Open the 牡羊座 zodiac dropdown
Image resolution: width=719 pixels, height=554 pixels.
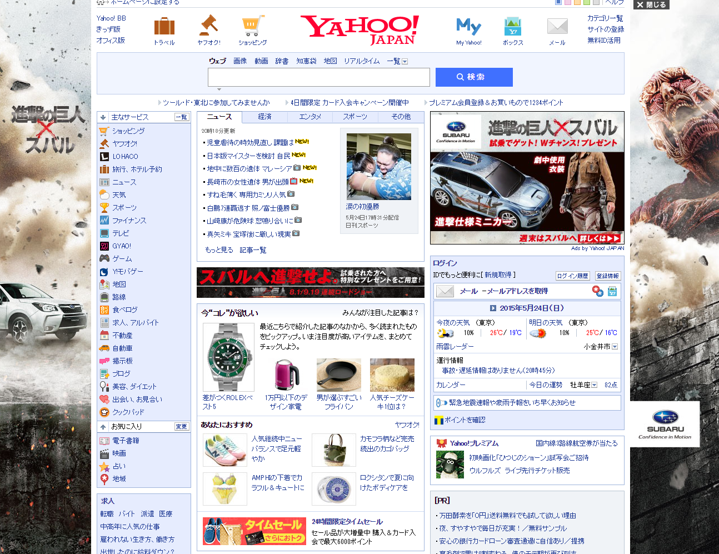point(594,385)
